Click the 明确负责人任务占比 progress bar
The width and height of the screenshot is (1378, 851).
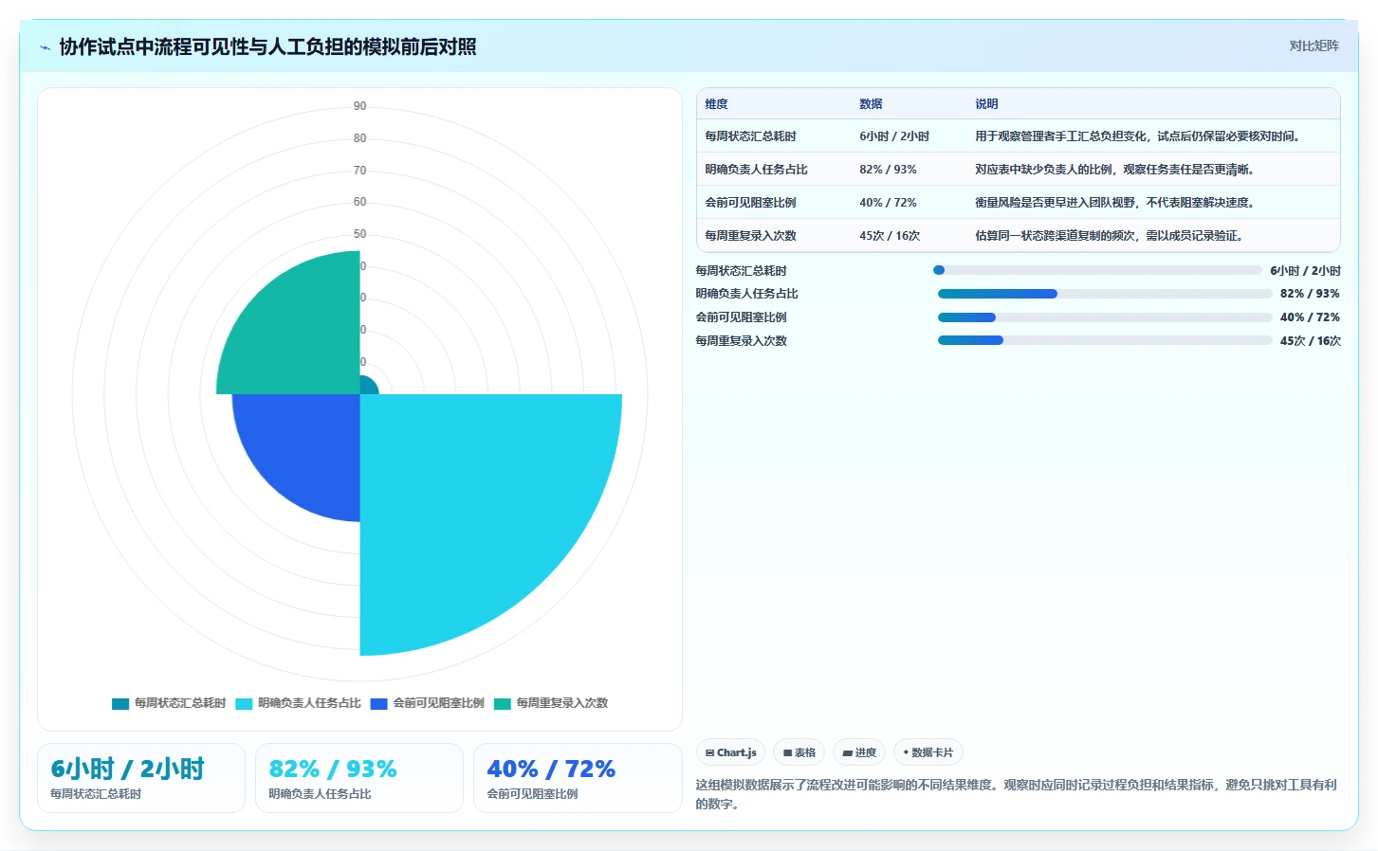(x=1105, y=294)
